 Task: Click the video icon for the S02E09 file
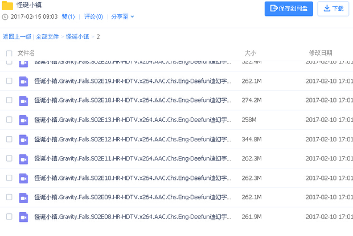click(23, 197)
